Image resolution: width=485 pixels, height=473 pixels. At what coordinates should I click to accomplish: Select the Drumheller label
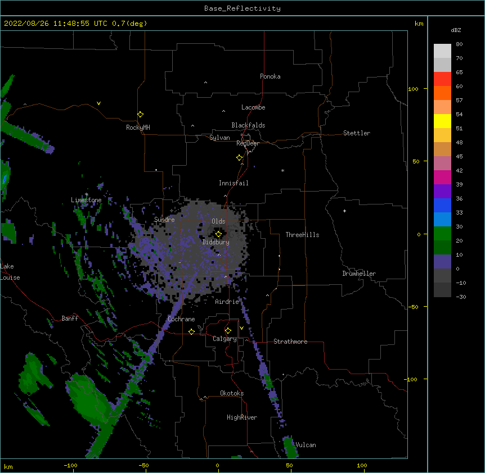[359, 274]
